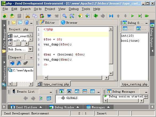Open the Search menu
The height and width of the screenshot is (117, 156).
[25, 9]
